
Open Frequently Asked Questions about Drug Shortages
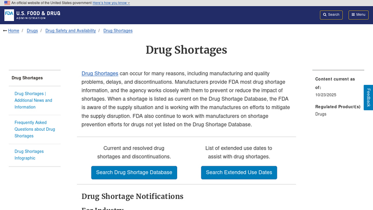[x=35, y=129]
